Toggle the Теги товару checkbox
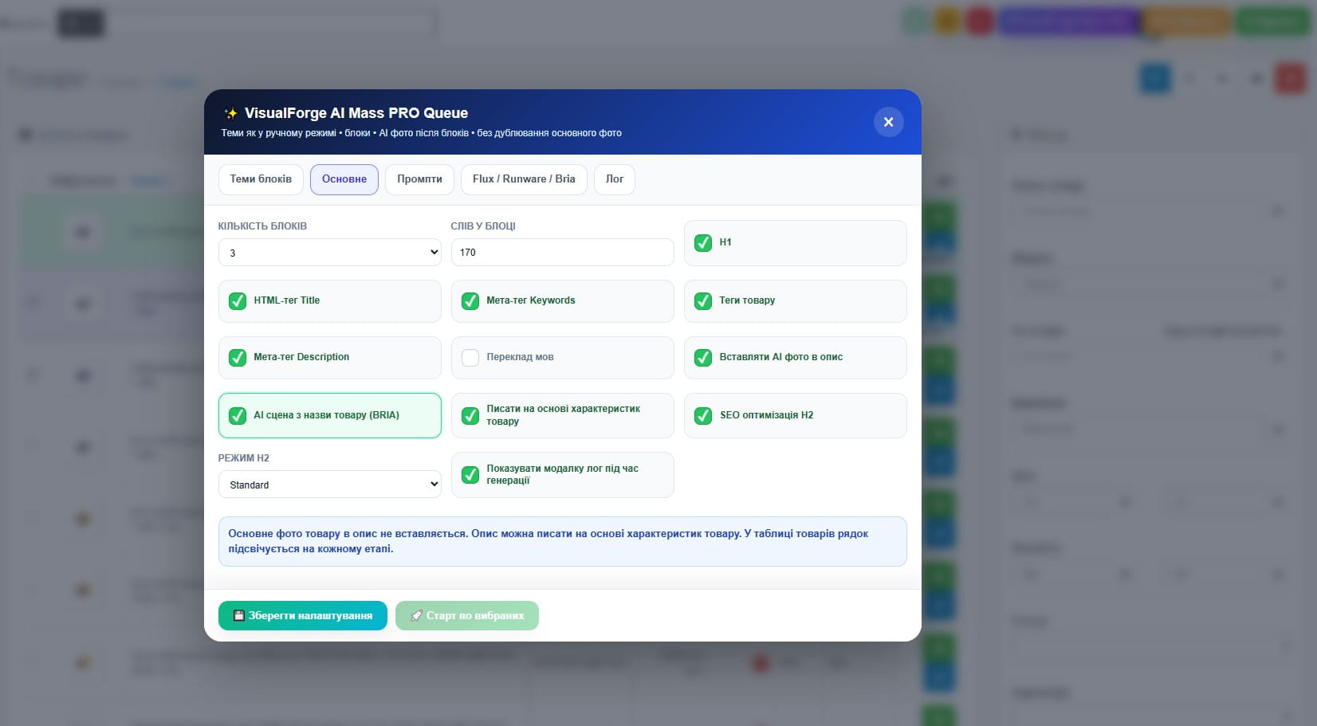 coord(703,300)
